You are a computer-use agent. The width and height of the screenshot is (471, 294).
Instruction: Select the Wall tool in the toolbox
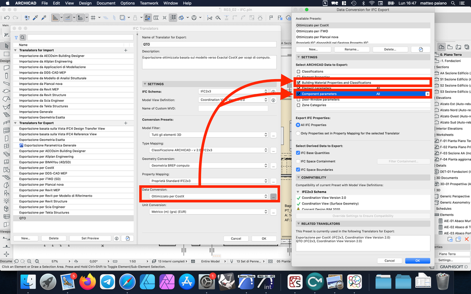[x=6, y=68]
